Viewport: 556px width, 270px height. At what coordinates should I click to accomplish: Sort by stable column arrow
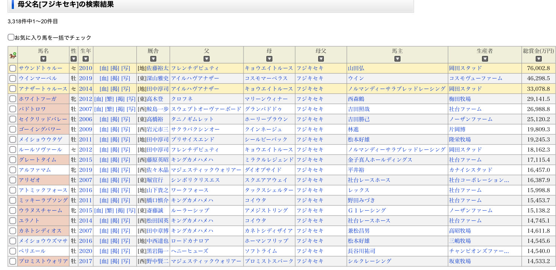pyautogui.click(x=153, y=59)
